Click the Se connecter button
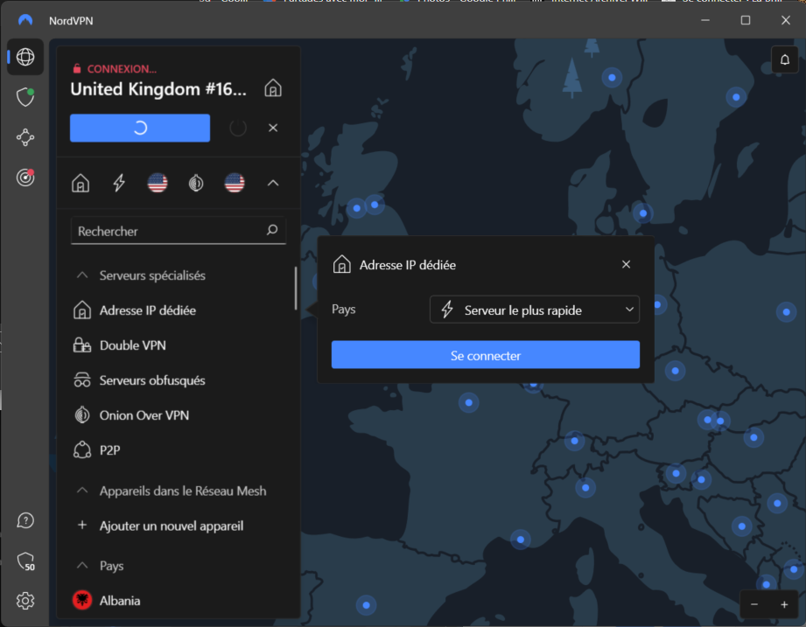 coord(485,355)
